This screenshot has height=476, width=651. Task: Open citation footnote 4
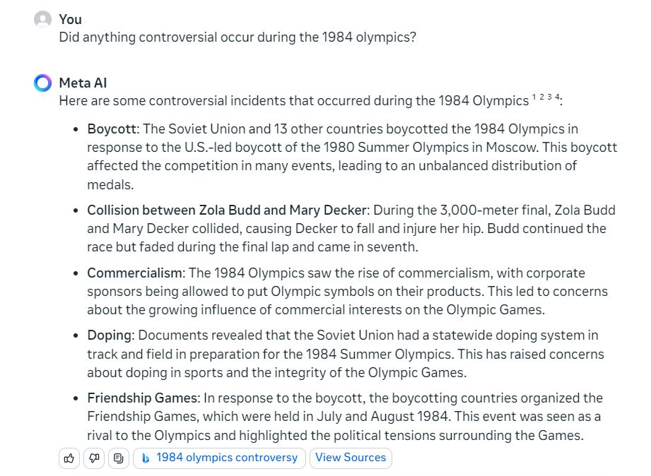557,97
